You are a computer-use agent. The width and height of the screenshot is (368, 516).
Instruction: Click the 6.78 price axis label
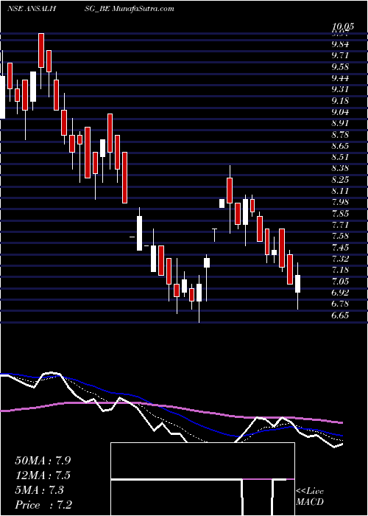pyautogui.click(x=340, y=304)
